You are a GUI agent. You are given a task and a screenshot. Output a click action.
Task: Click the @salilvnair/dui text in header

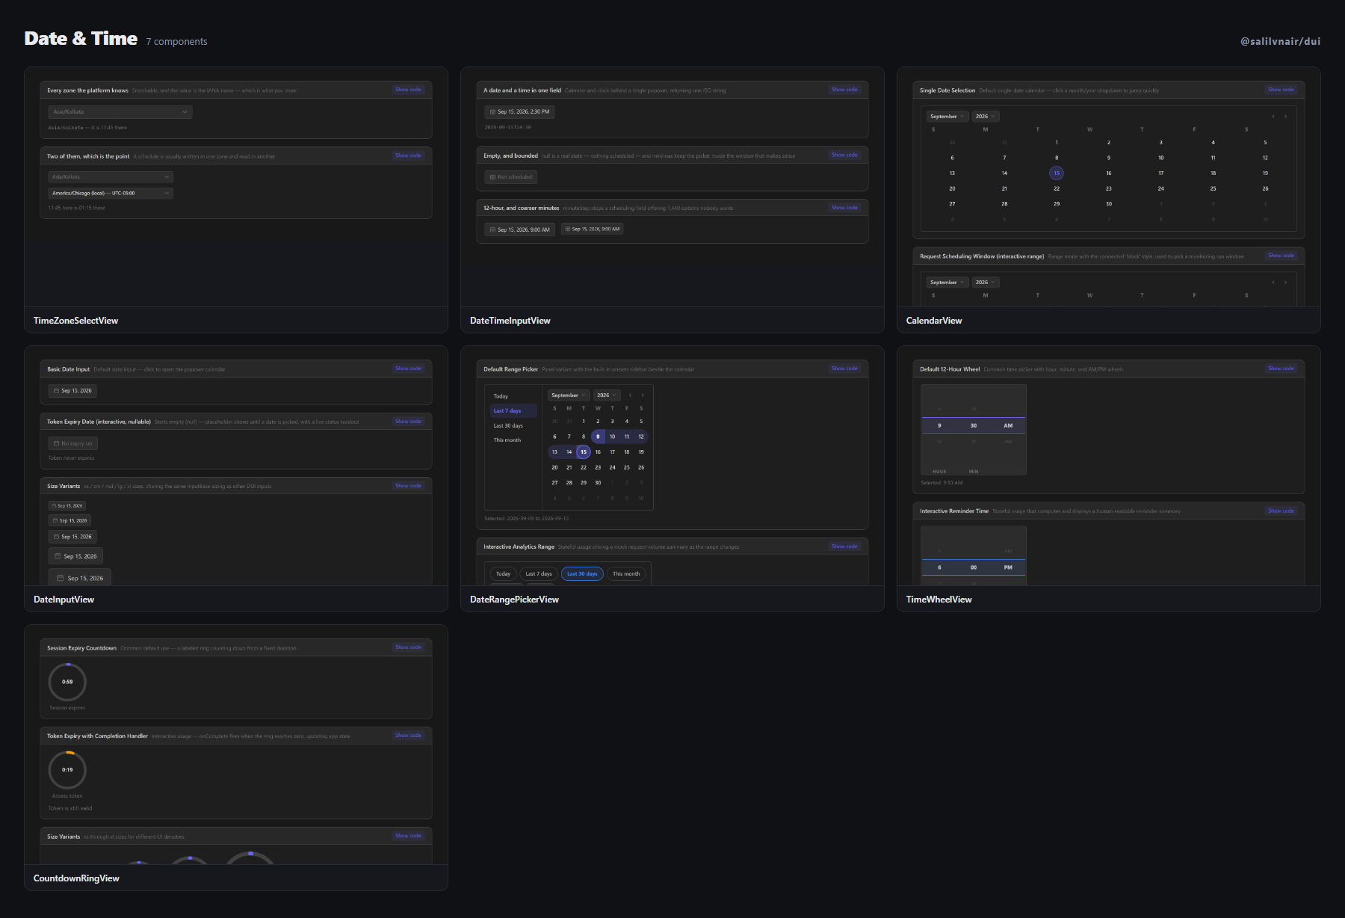pos(1280,42)
